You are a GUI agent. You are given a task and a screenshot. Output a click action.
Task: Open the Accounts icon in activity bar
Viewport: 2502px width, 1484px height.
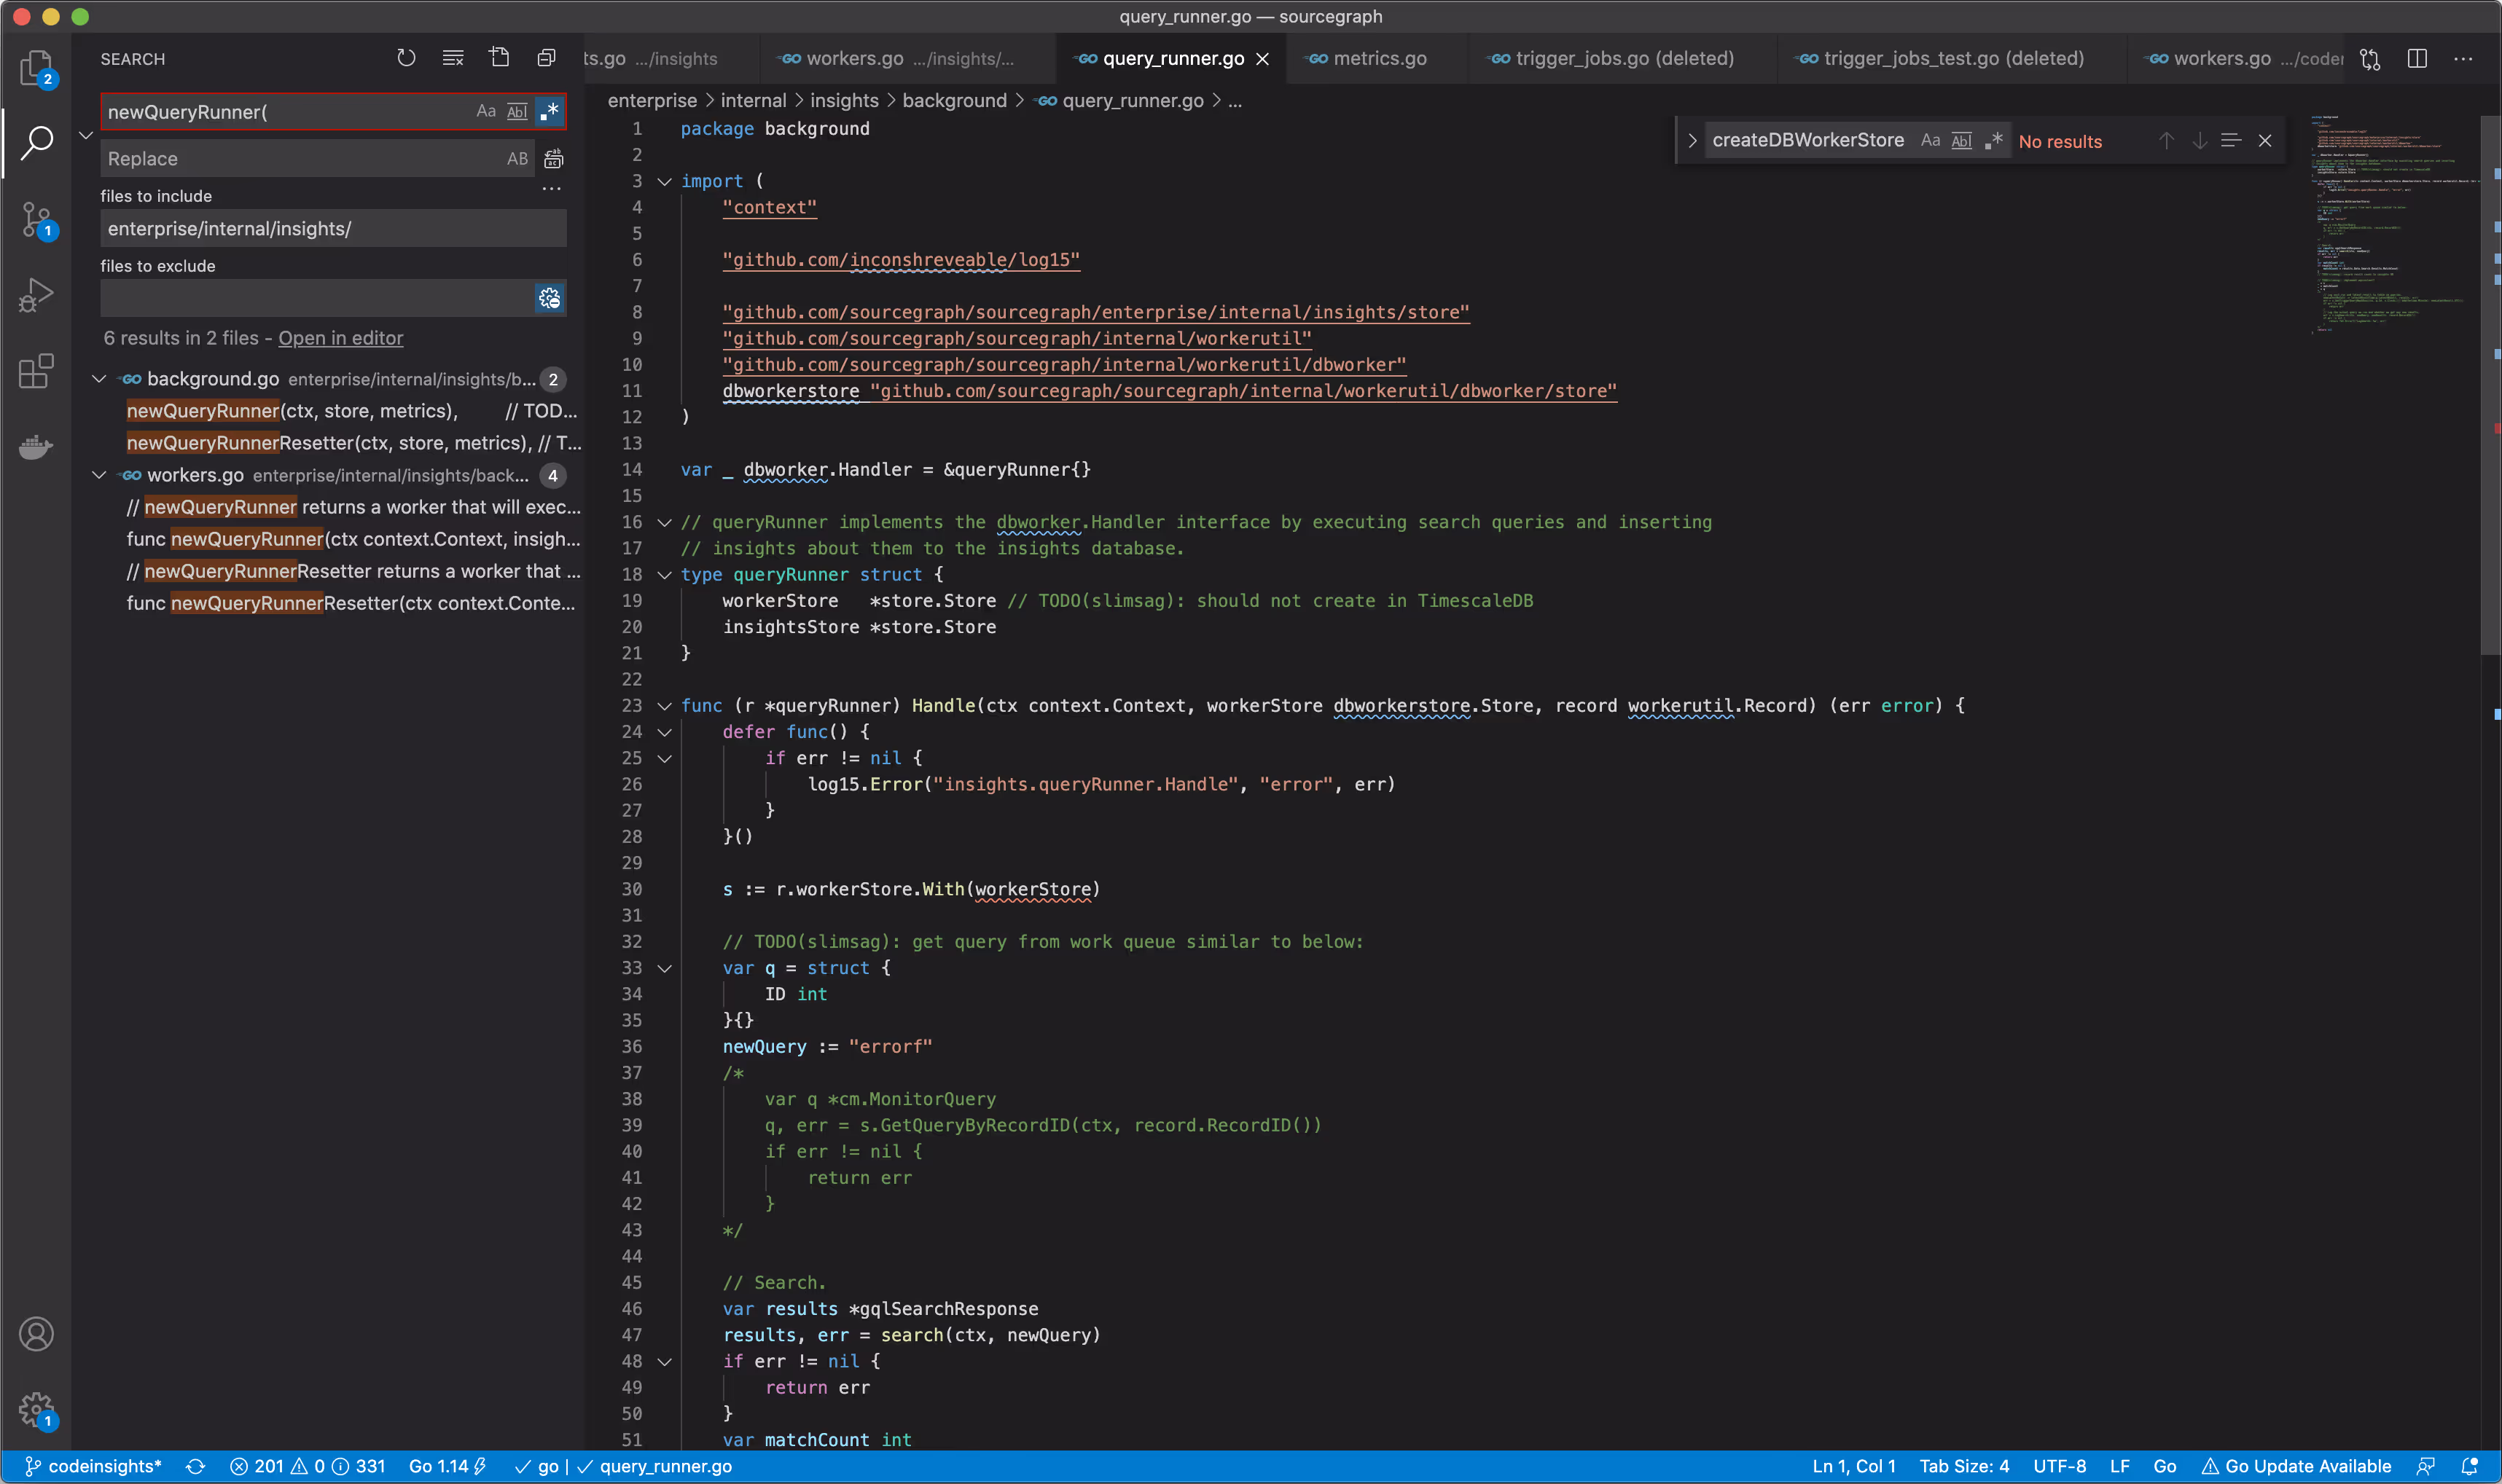[36, 1334]
